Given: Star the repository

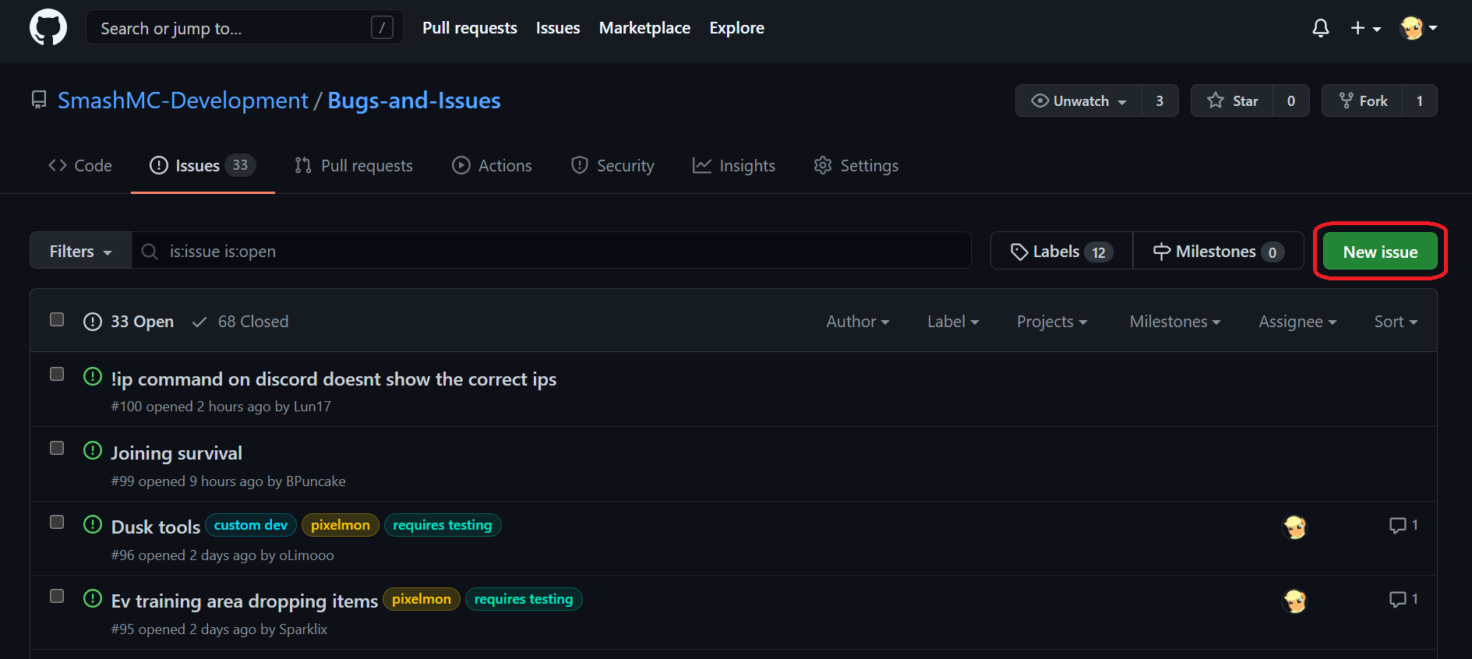Looking at the screenshot, I should click(x=1232, y=100).
